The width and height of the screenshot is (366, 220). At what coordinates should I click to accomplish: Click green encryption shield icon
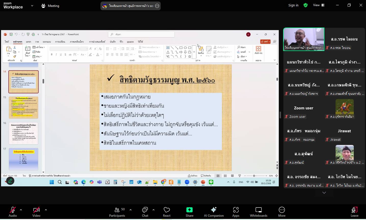306,5
